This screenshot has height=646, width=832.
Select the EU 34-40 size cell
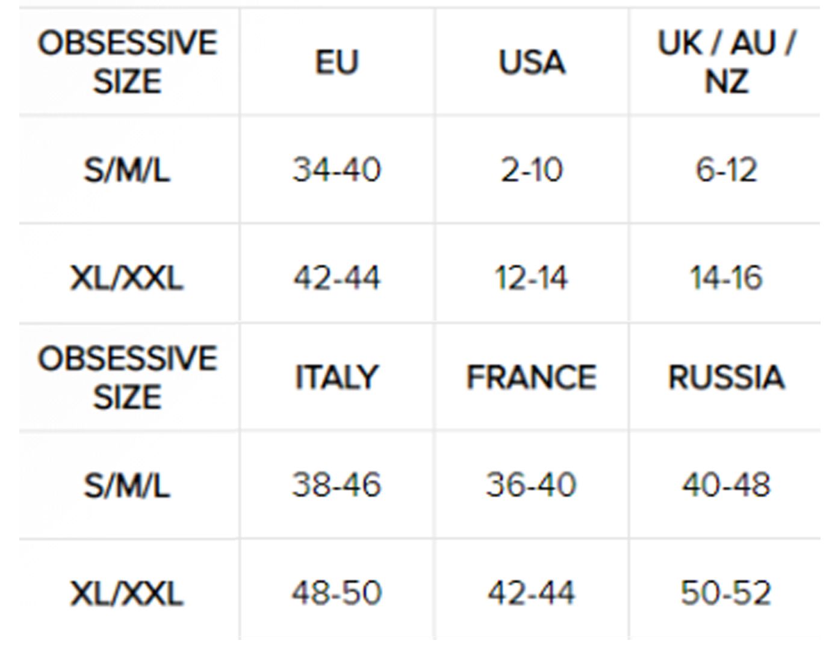coord(337,170)
